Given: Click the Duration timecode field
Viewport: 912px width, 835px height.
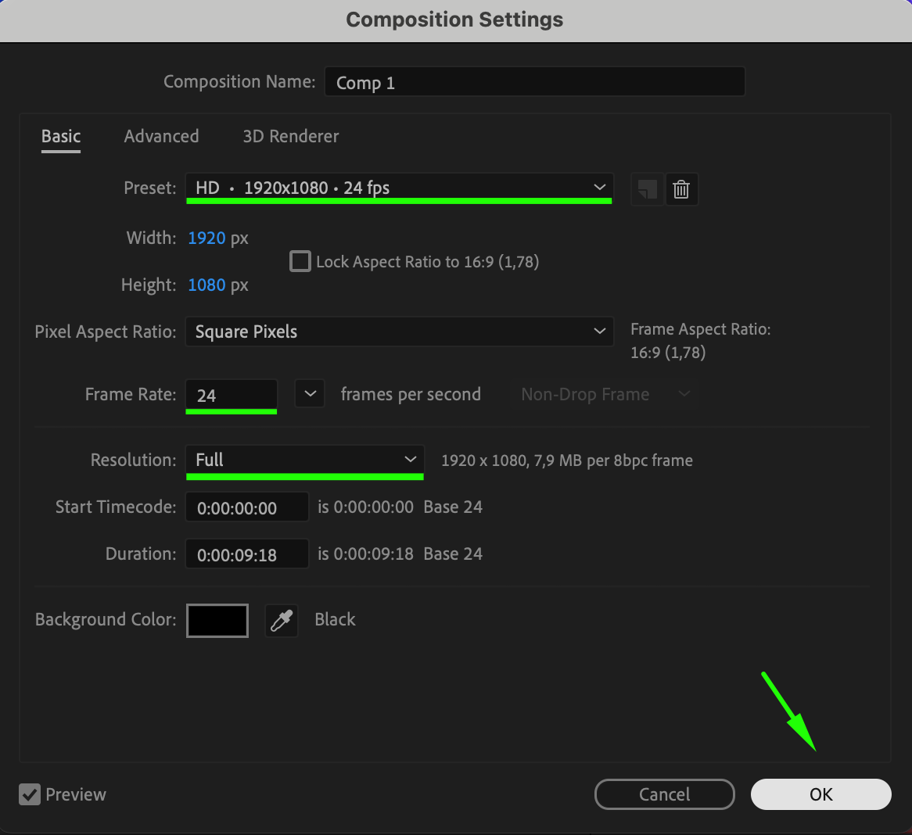Looking at the screenshot, I should click(246, 554).
